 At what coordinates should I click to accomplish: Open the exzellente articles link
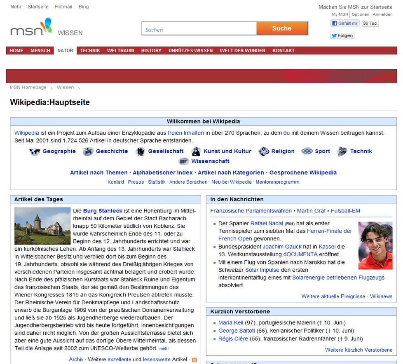[119, 359]
